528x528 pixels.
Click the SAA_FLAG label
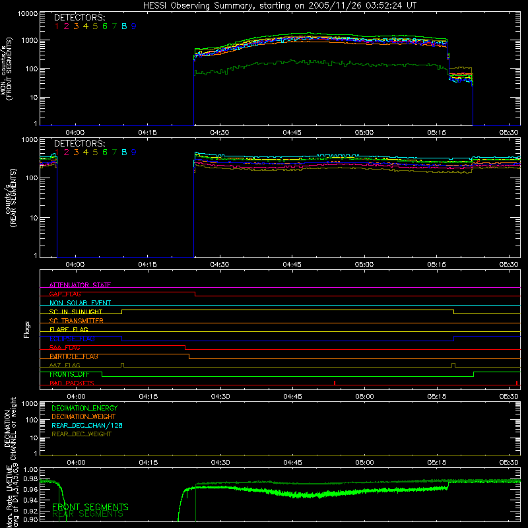65,347
